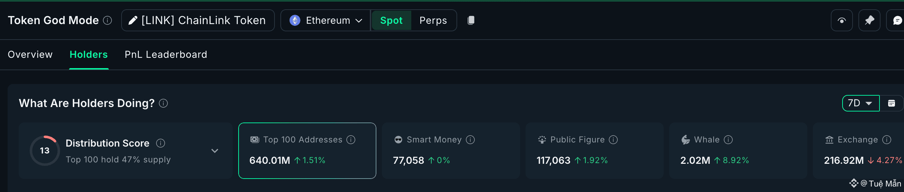Click info icon next to Smart Money
The height and width of the screenshot is (192, 904).
click(470, 140)
